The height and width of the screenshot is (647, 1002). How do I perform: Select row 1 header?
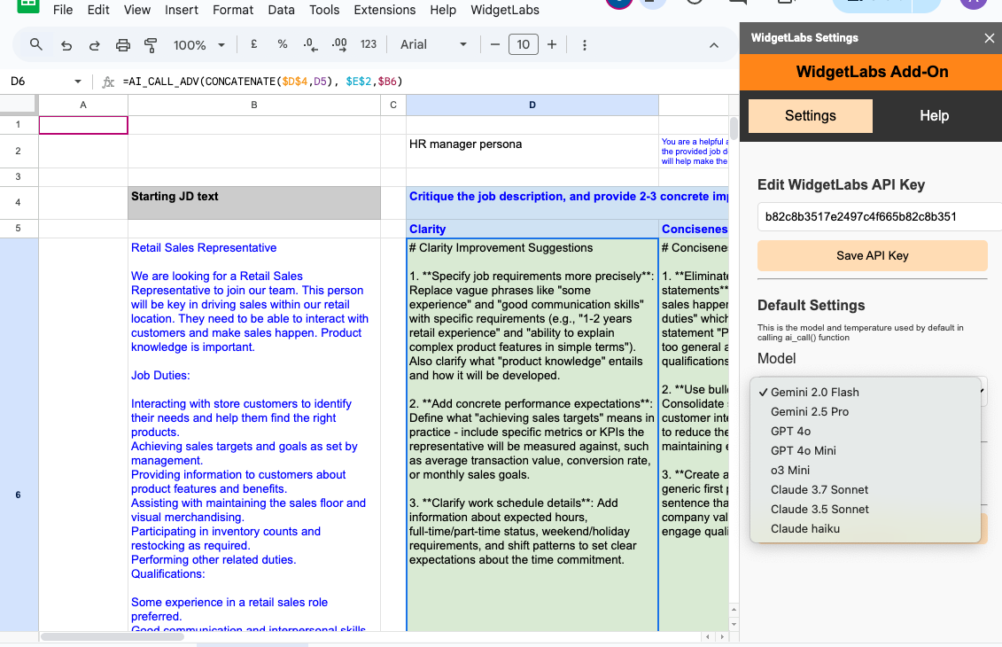point(18,125)
